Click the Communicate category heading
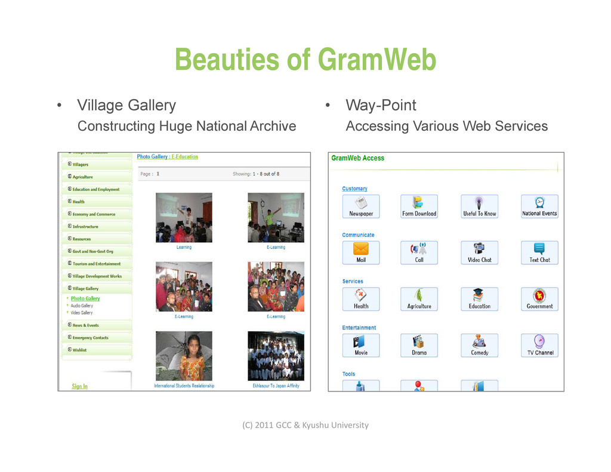 point(358,235)
